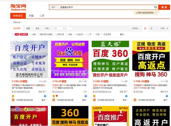Click blue chat icon on third product card
This screenshot has width=171, height=126.
(126, 96)
